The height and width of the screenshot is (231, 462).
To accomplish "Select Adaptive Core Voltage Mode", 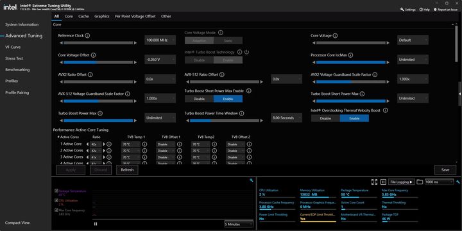I will coord(199,40).
